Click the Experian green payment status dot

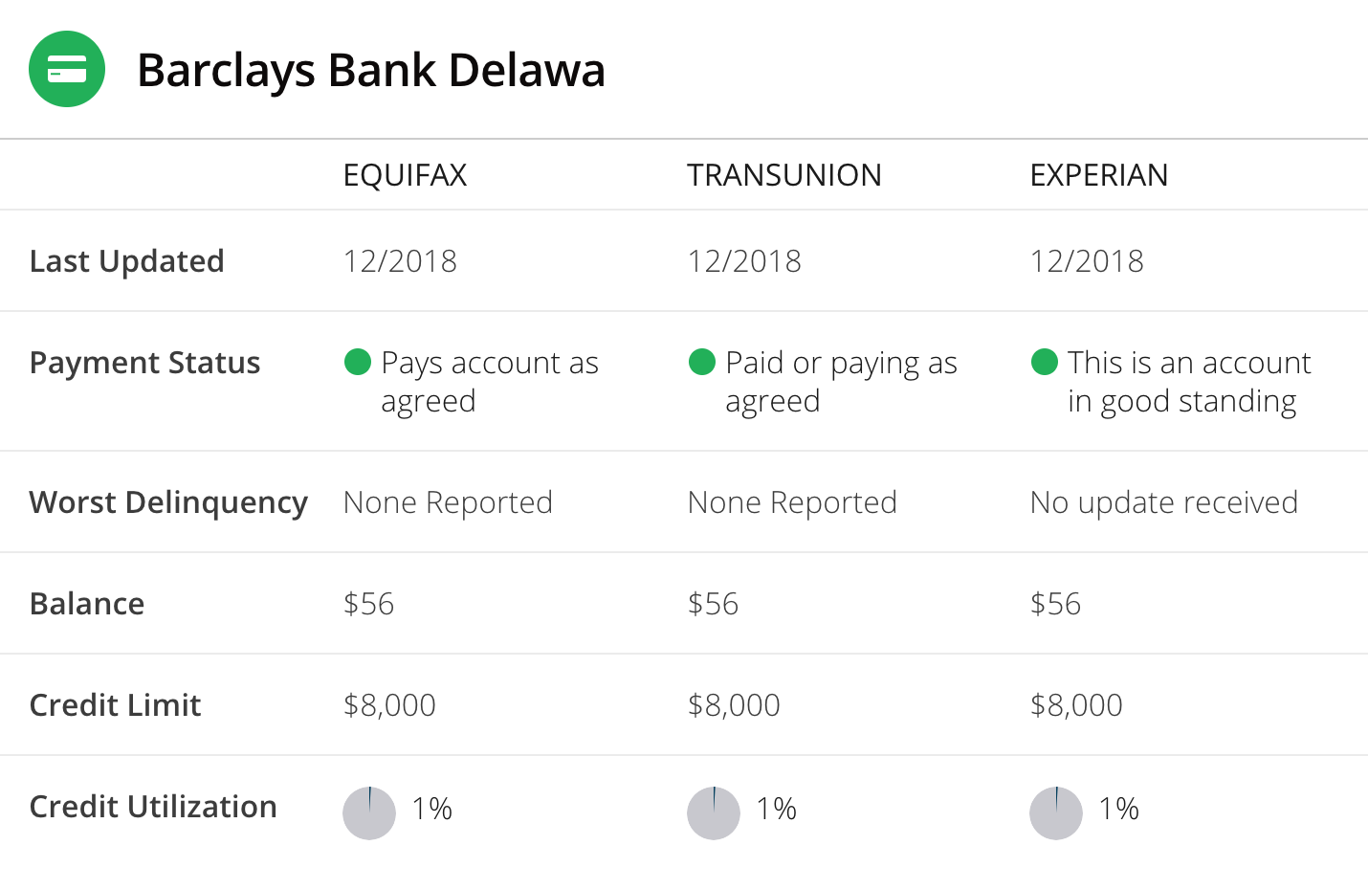click(1045, 362)
